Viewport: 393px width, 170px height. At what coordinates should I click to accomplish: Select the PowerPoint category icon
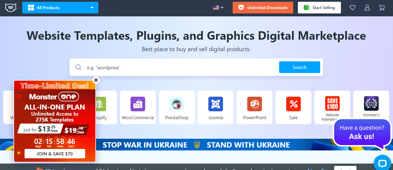pos(255,104)
